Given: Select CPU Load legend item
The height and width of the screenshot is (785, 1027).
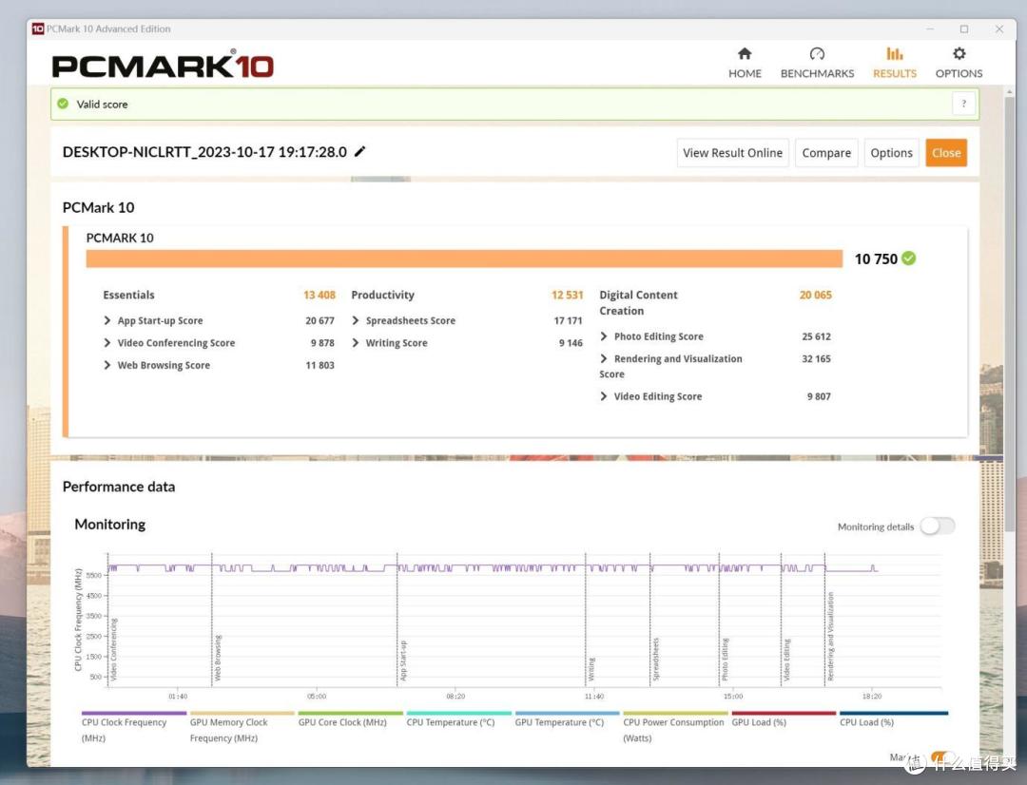Looking at the screenshot, I should point(893,718).
